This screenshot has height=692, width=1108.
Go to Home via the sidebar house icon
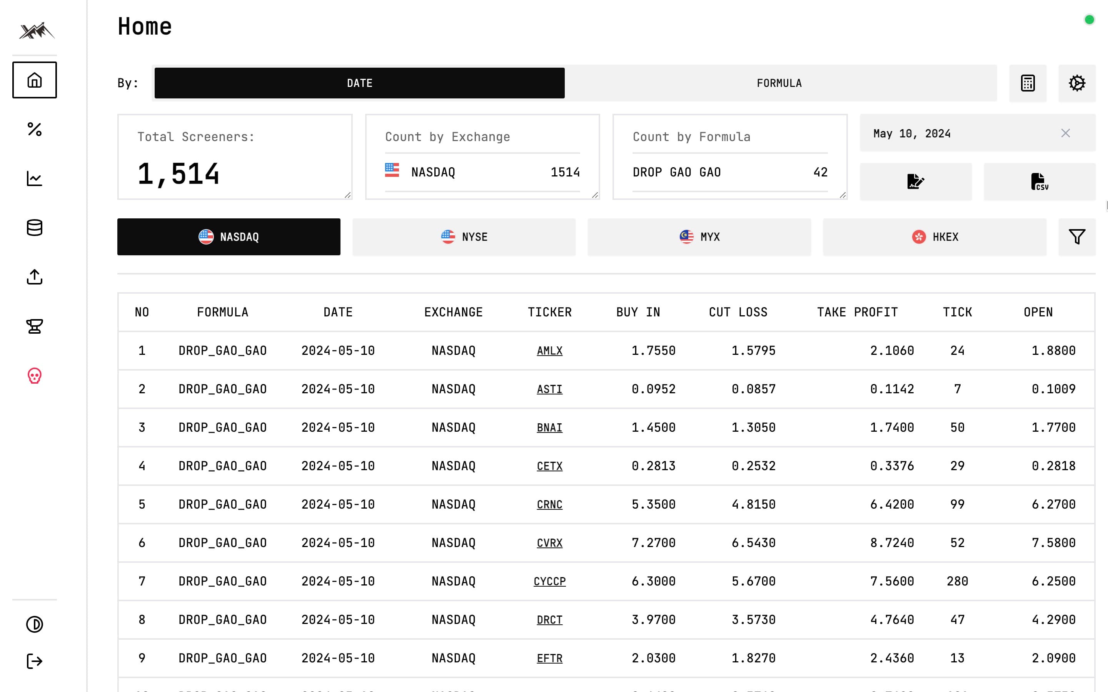click(x=34, y=80)
